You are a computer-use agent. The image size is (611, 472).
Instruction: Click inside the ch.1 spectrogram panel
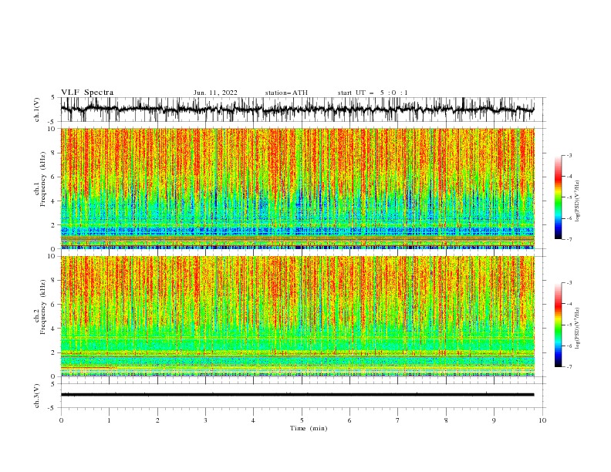297,188
